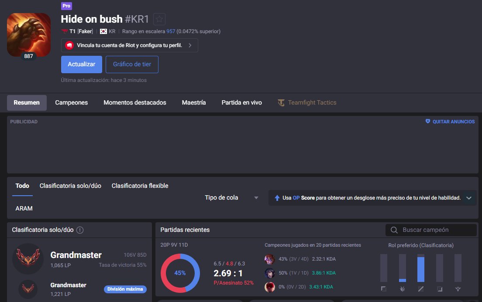Click the Teamfight Tactics logo icon
Screen dimensions: 482x302
(281, 103)
